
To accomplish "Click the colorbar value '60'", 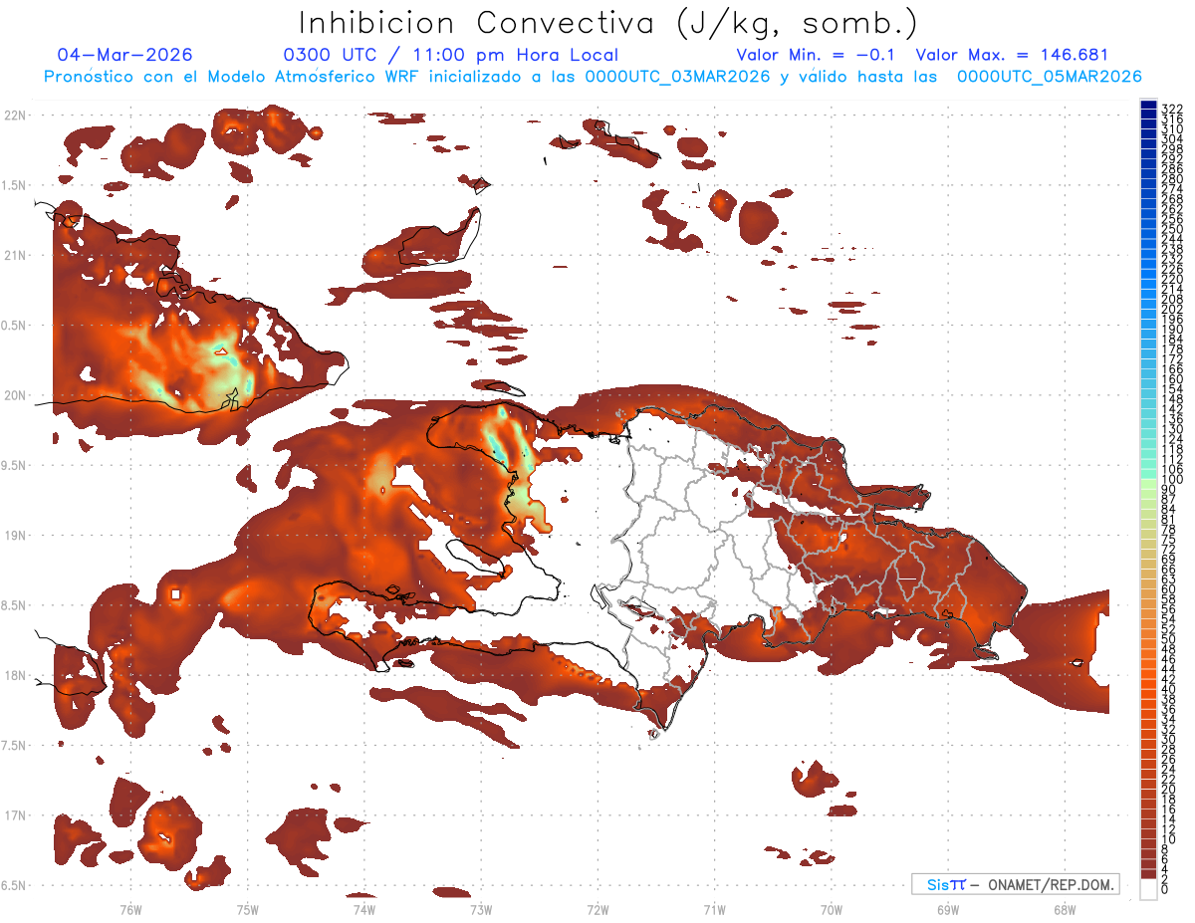I will tap(1169, 588).
